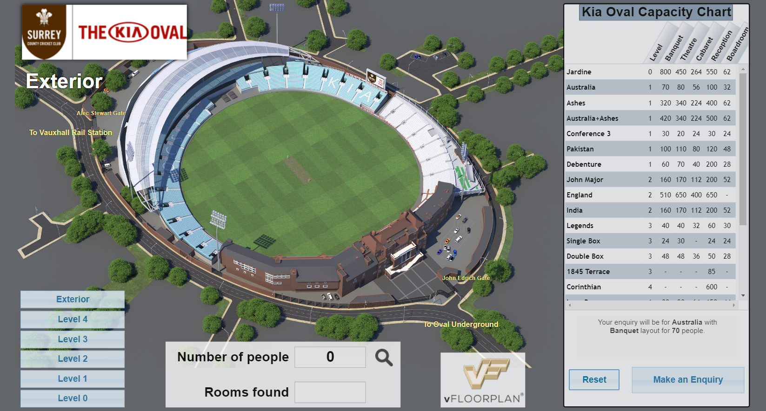Image resolution: width=766 pixels, height=411 pixels.
Task: Click the Surrey County Cricket Club logo
Action: pos(45,32)
